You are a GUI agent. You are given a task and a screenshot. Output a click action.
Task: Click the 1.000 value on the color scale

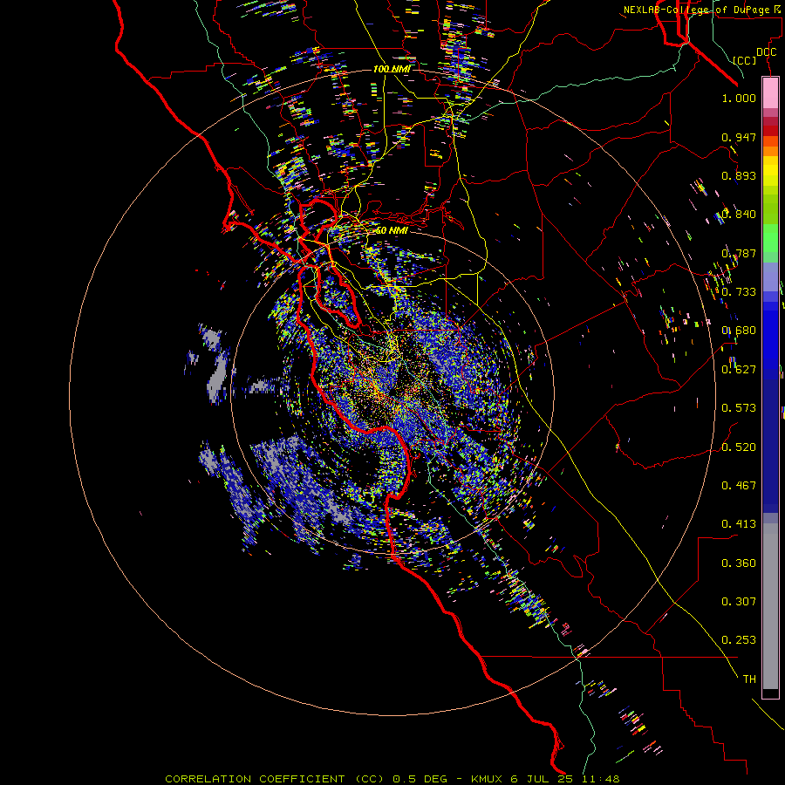739,98
